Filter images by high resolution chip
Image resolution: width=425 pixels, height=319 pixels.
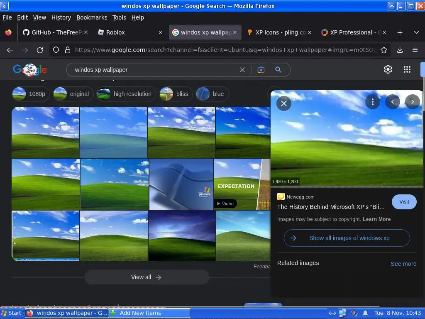[x=126, y=94]
